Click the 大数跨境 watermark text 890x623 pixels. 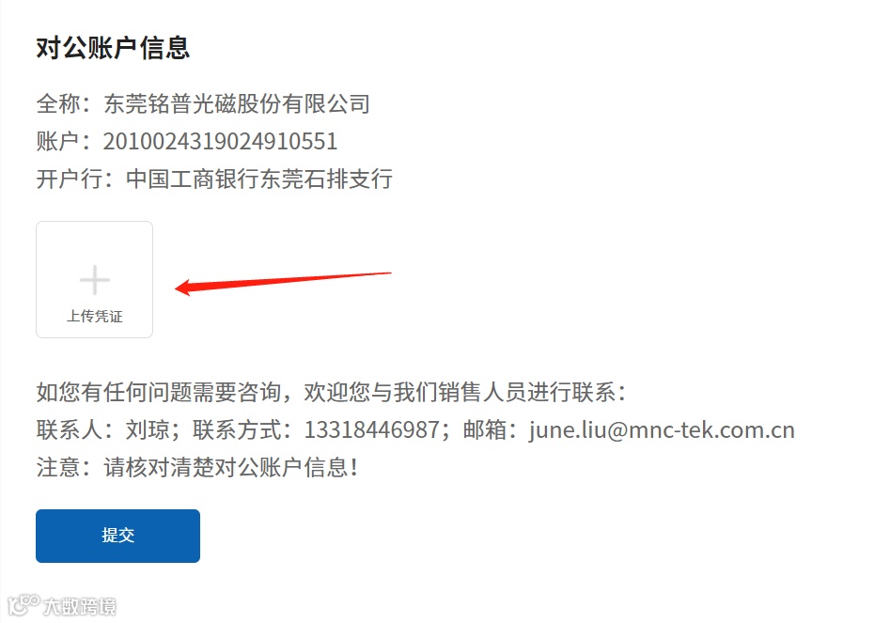click(x=80, y=606)
